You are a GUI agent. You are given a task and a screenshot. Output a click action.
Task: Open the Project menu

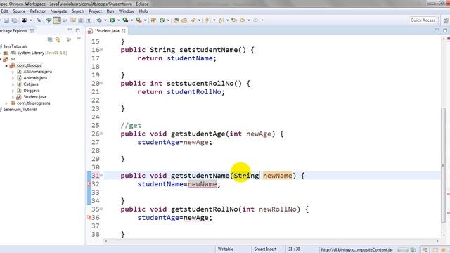[x=96, y=11]
